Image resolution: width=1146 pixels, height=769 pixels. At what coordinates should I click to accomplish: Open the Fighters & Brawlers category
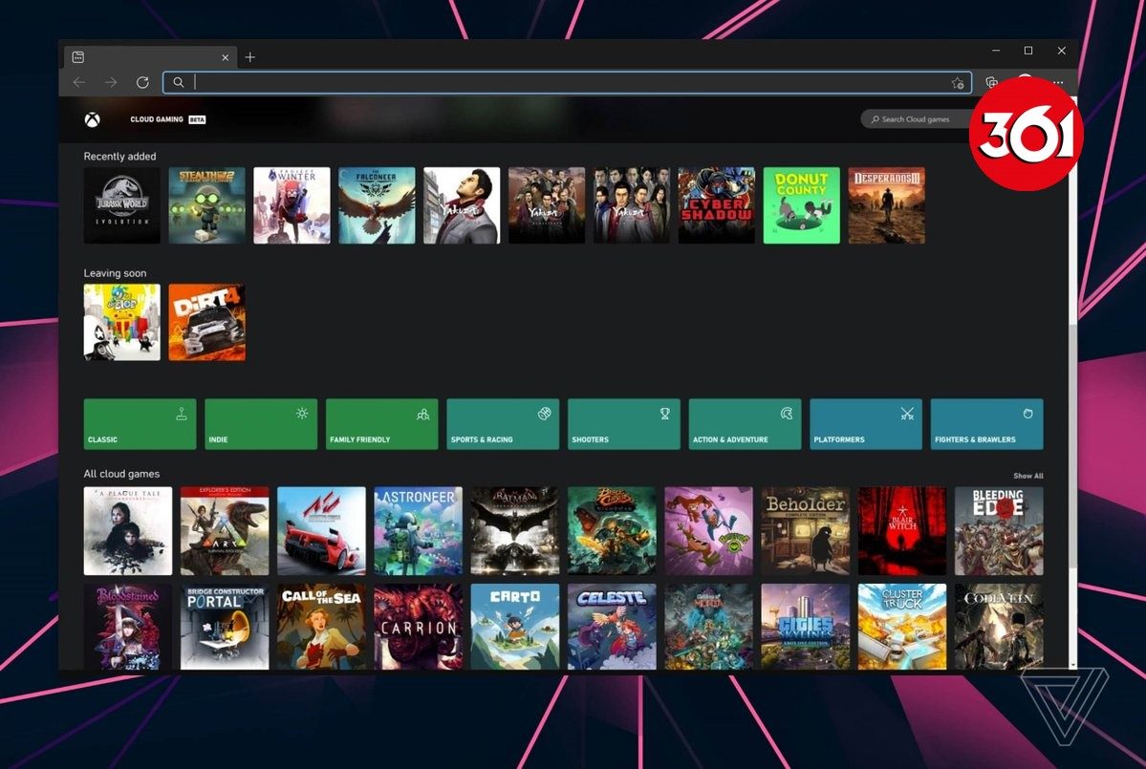pos(986,424)
